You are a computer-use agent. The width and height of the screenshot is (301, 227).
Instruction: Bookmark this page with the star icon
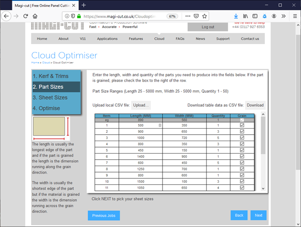pos(205,16)
